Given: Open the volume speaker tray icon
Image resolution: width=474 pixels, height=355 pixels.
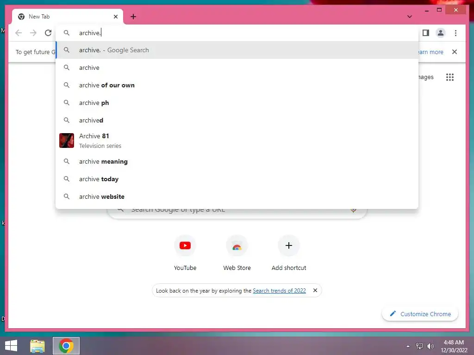Looking at the screenshot, I should (x=430, y=346).
